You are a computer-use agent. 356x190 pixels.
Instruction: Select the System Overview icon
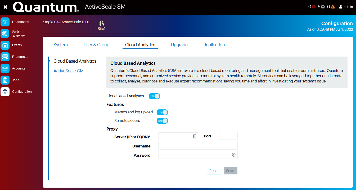pyautogui.click(x=5, y=34)
